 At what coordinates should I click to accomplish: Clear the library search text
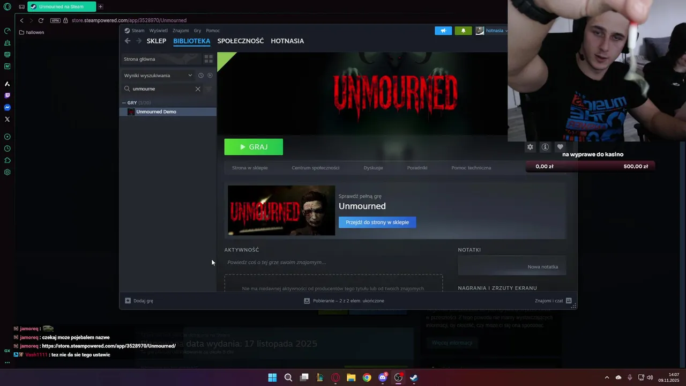pyautogui.click(x=198, y=89)
